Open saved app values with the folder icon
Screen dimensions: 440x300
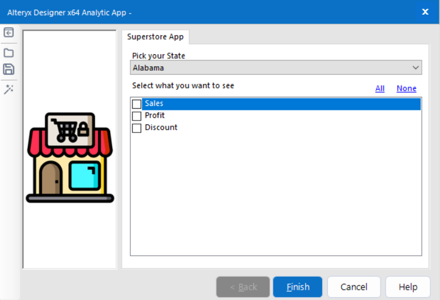pyautogui.click(x=9, y=53)
